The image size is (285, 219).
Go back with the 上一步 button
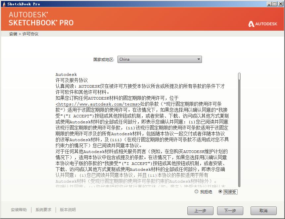click(x=200, y=211)
